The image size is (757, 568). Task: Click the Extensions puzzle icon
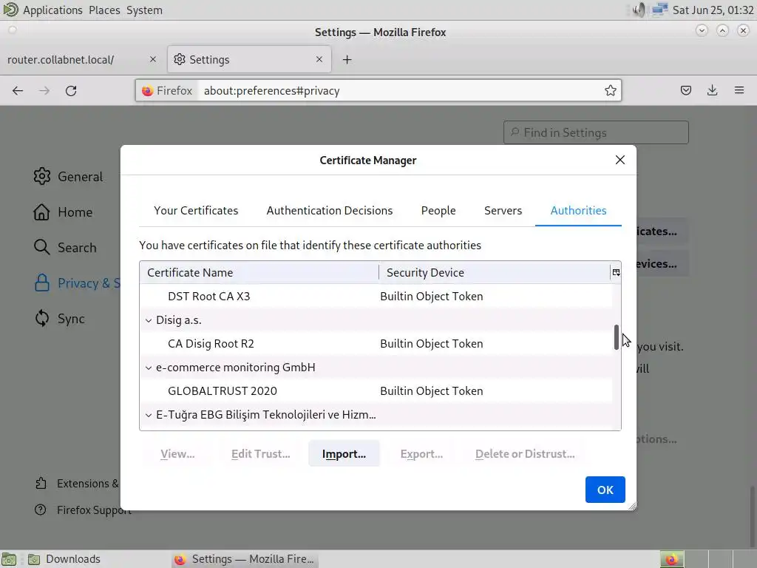pos(41,484)
